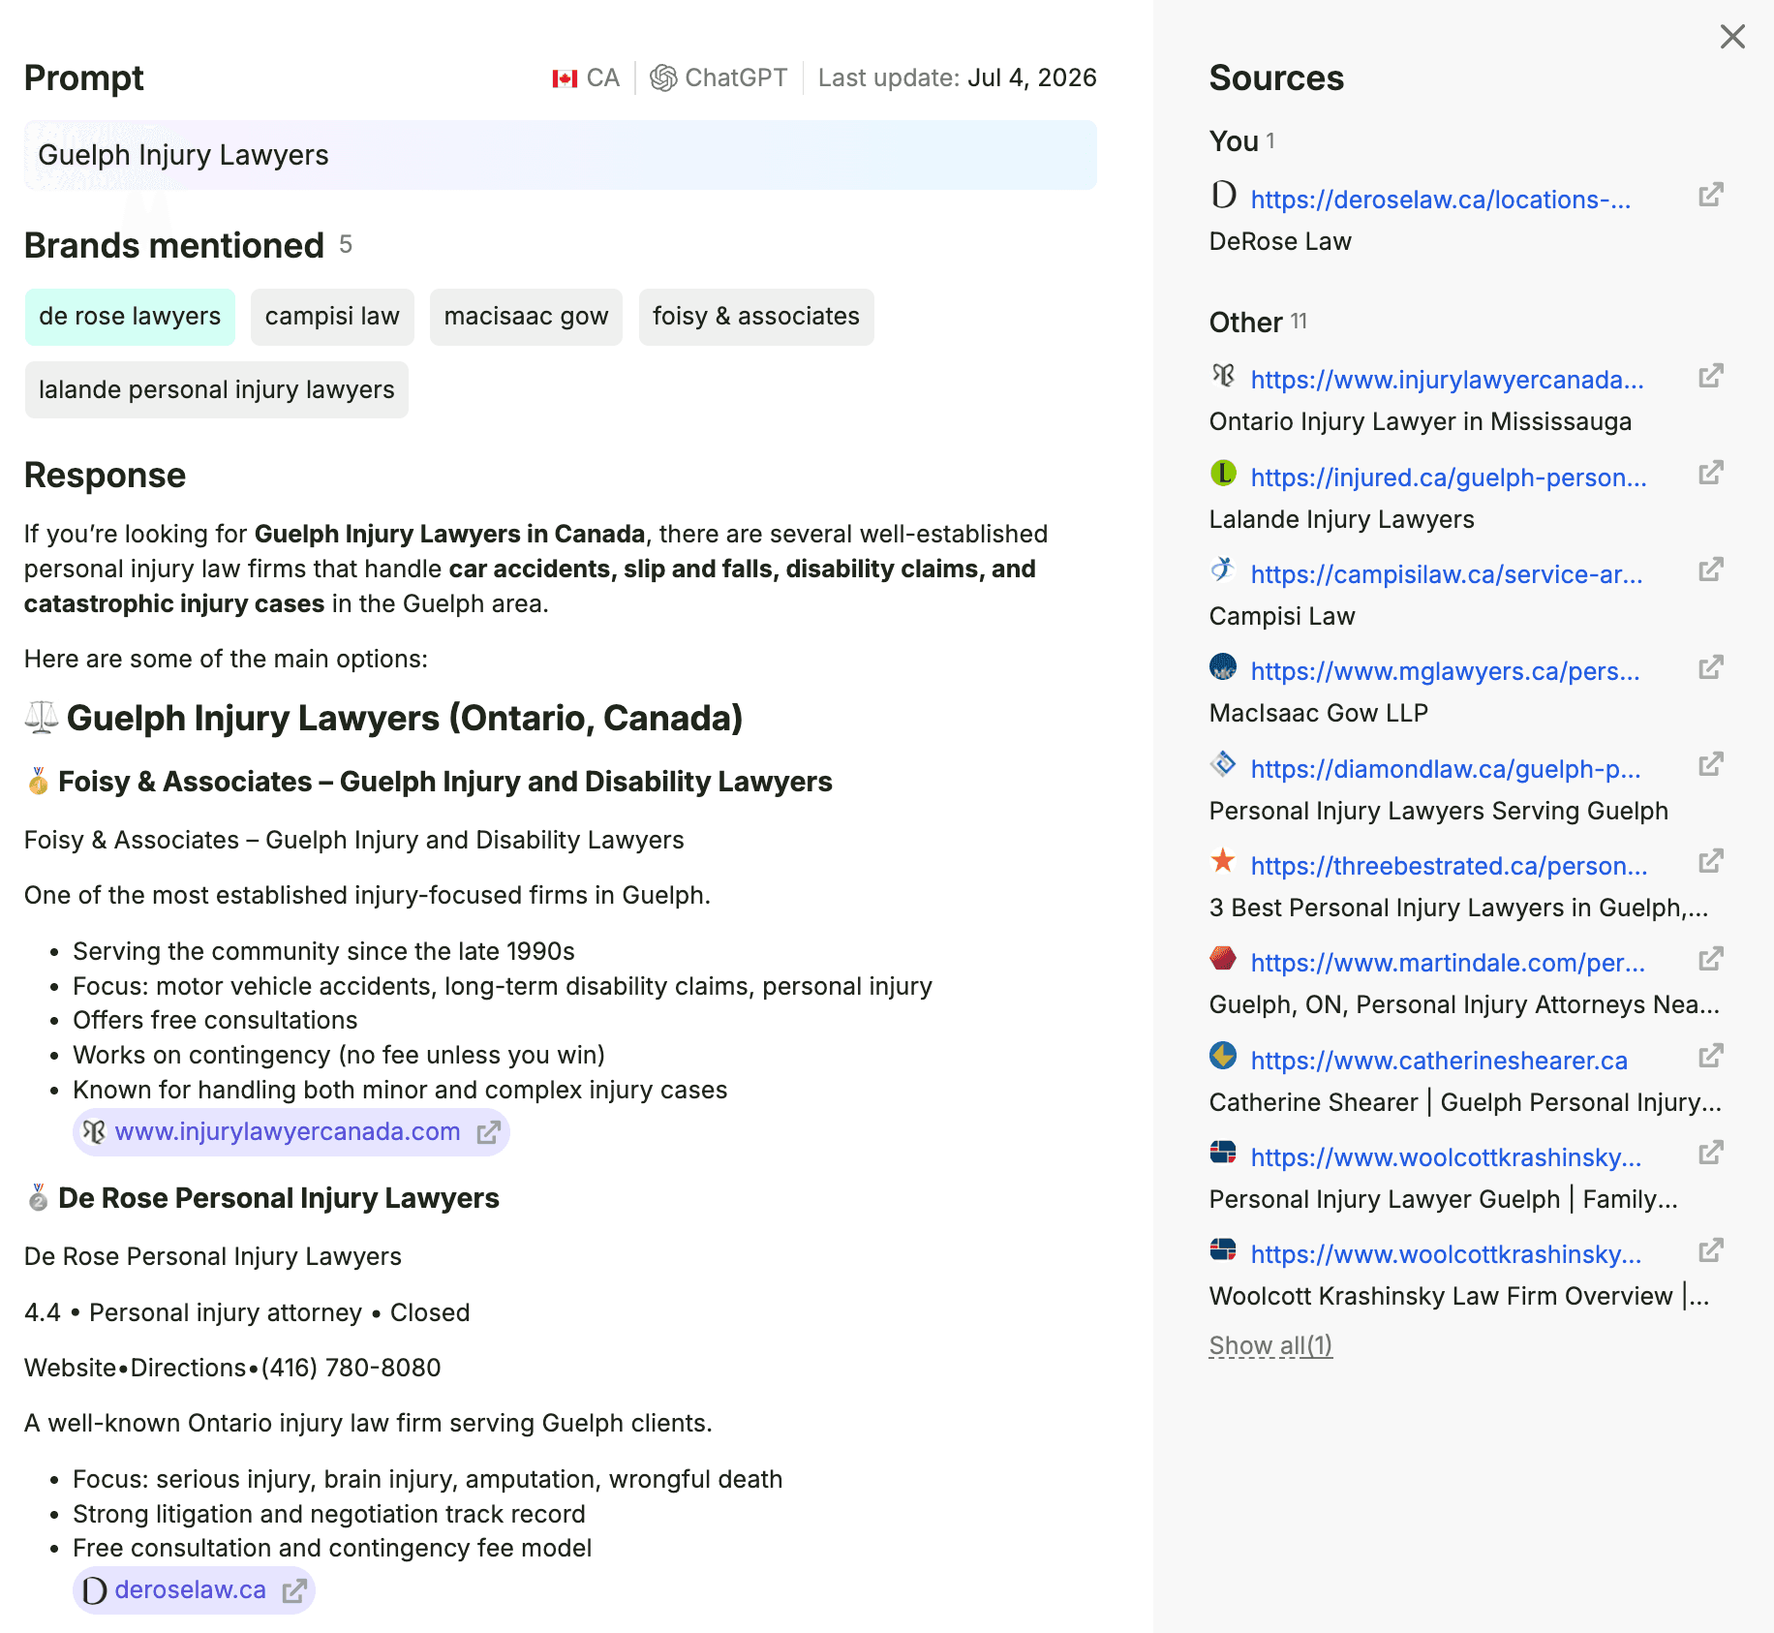
Task: Open external icon beside Woolcott Krashinsky Law Firm Overview
Action: (1711, 1250)
